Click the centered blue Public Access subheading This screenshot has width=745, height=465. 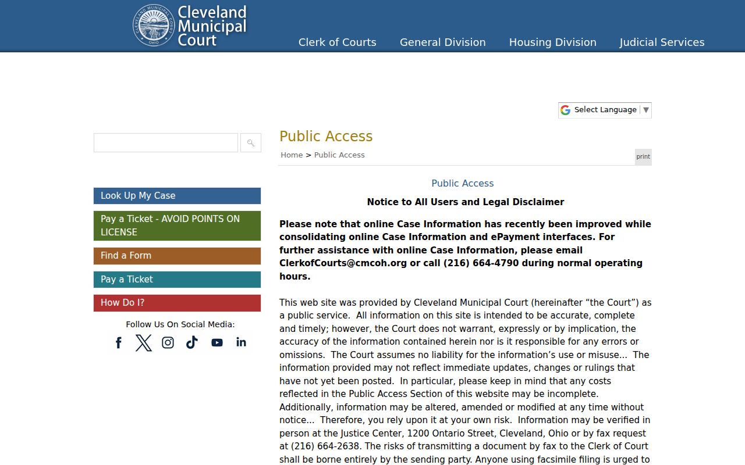point(463,184)
